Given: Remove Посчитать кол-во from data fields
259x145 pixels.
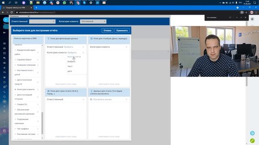Looking at the screenshot, I should tap(127, 99).
